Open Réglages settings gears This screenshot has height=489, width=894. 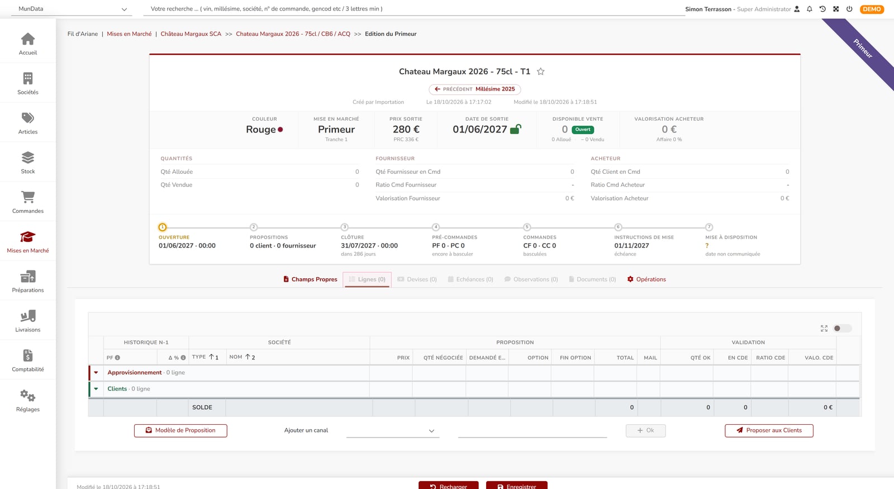pyautogui.click(x=28, y=396)
